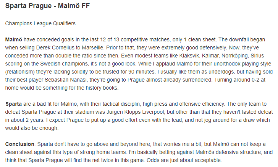This screenshot has height=167, width=278.
Task: Click the bold Conclusion label
Action: pyautogui.click(x=20, y=144)
